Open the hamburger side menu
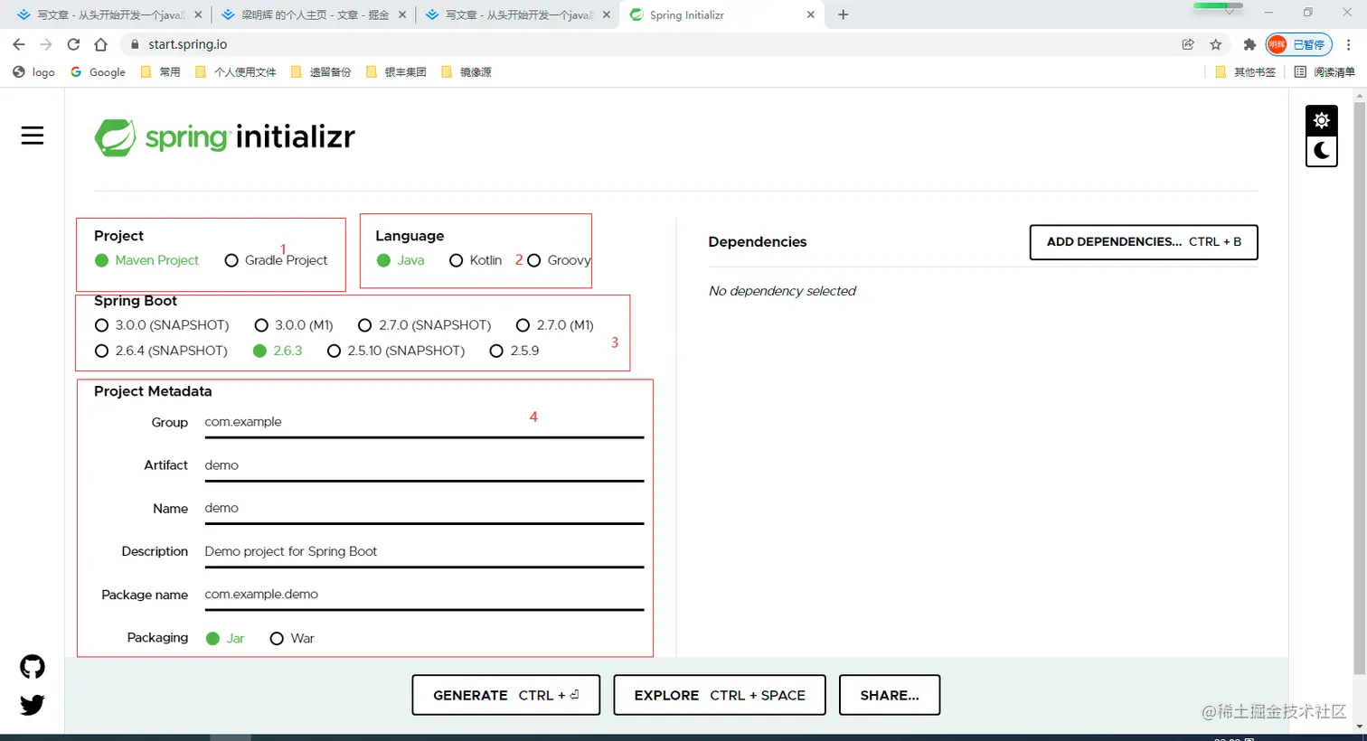The width and height of the screenshot is (1367, 741). click(33, 136)
